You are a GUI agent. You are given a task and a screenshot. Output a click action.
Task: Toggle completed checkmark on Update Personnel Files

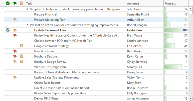coord(8,30)
